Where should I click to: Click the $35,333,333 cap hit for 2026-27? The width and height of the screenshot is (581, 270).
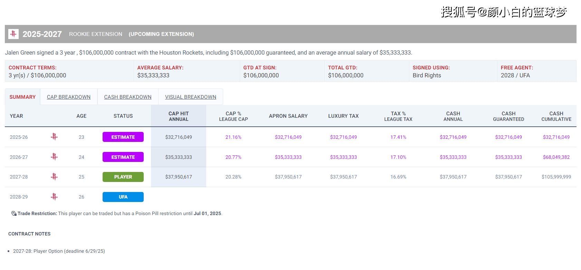[179, 157]
